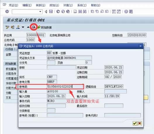
Task: Click the Print icon in toolbar
Action: [75, 11]
